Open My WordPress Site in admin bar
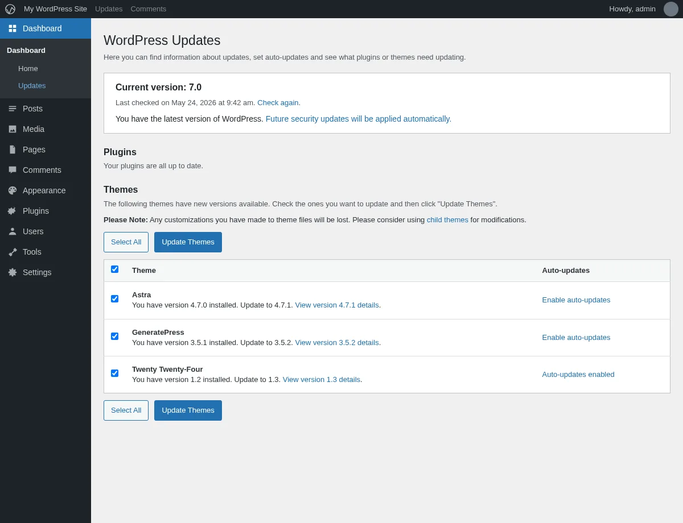This screenshot has height=523, width=683. 55,9
